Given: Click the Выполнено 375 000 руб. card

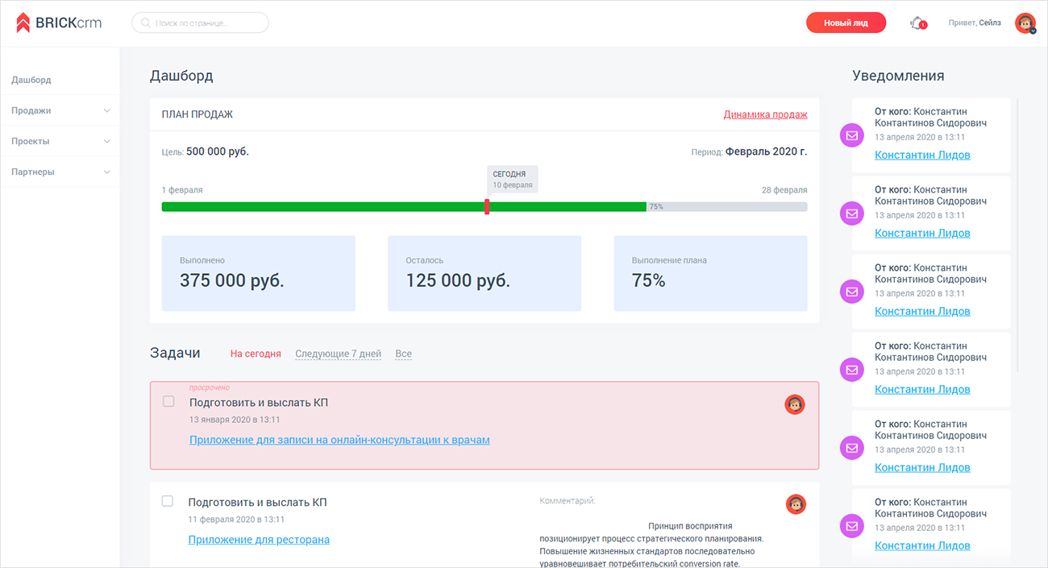Looking at the screenshot, I should click(x=259, y=273).
